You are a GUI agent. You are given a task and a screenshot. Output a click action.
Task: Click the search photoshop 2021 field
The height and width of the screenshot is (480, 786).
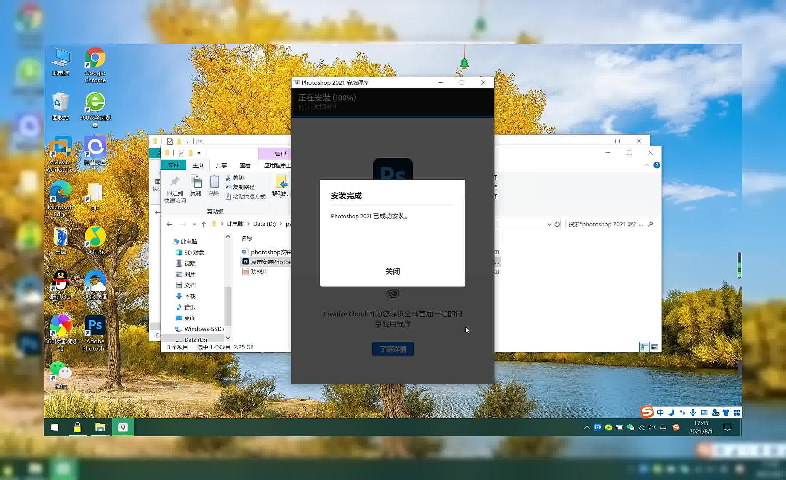click(606, 224)
